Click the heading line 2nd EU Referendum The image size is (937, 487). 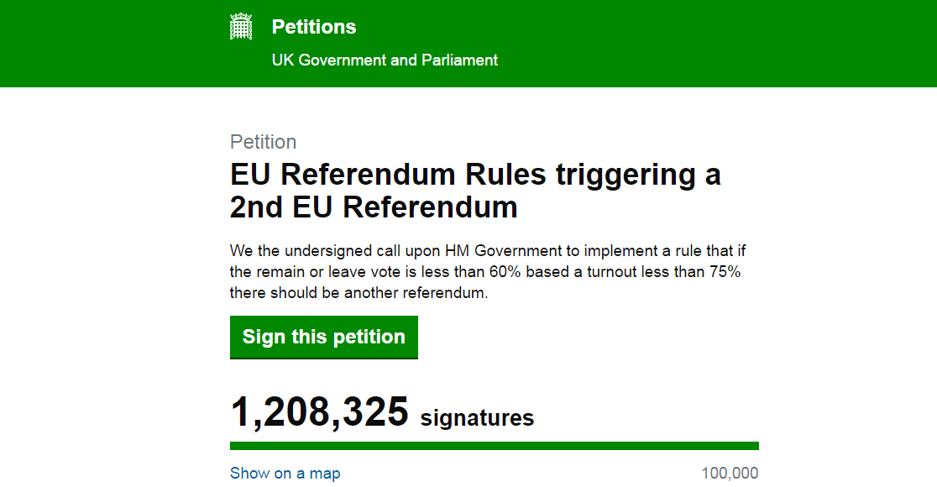(374, 207)
